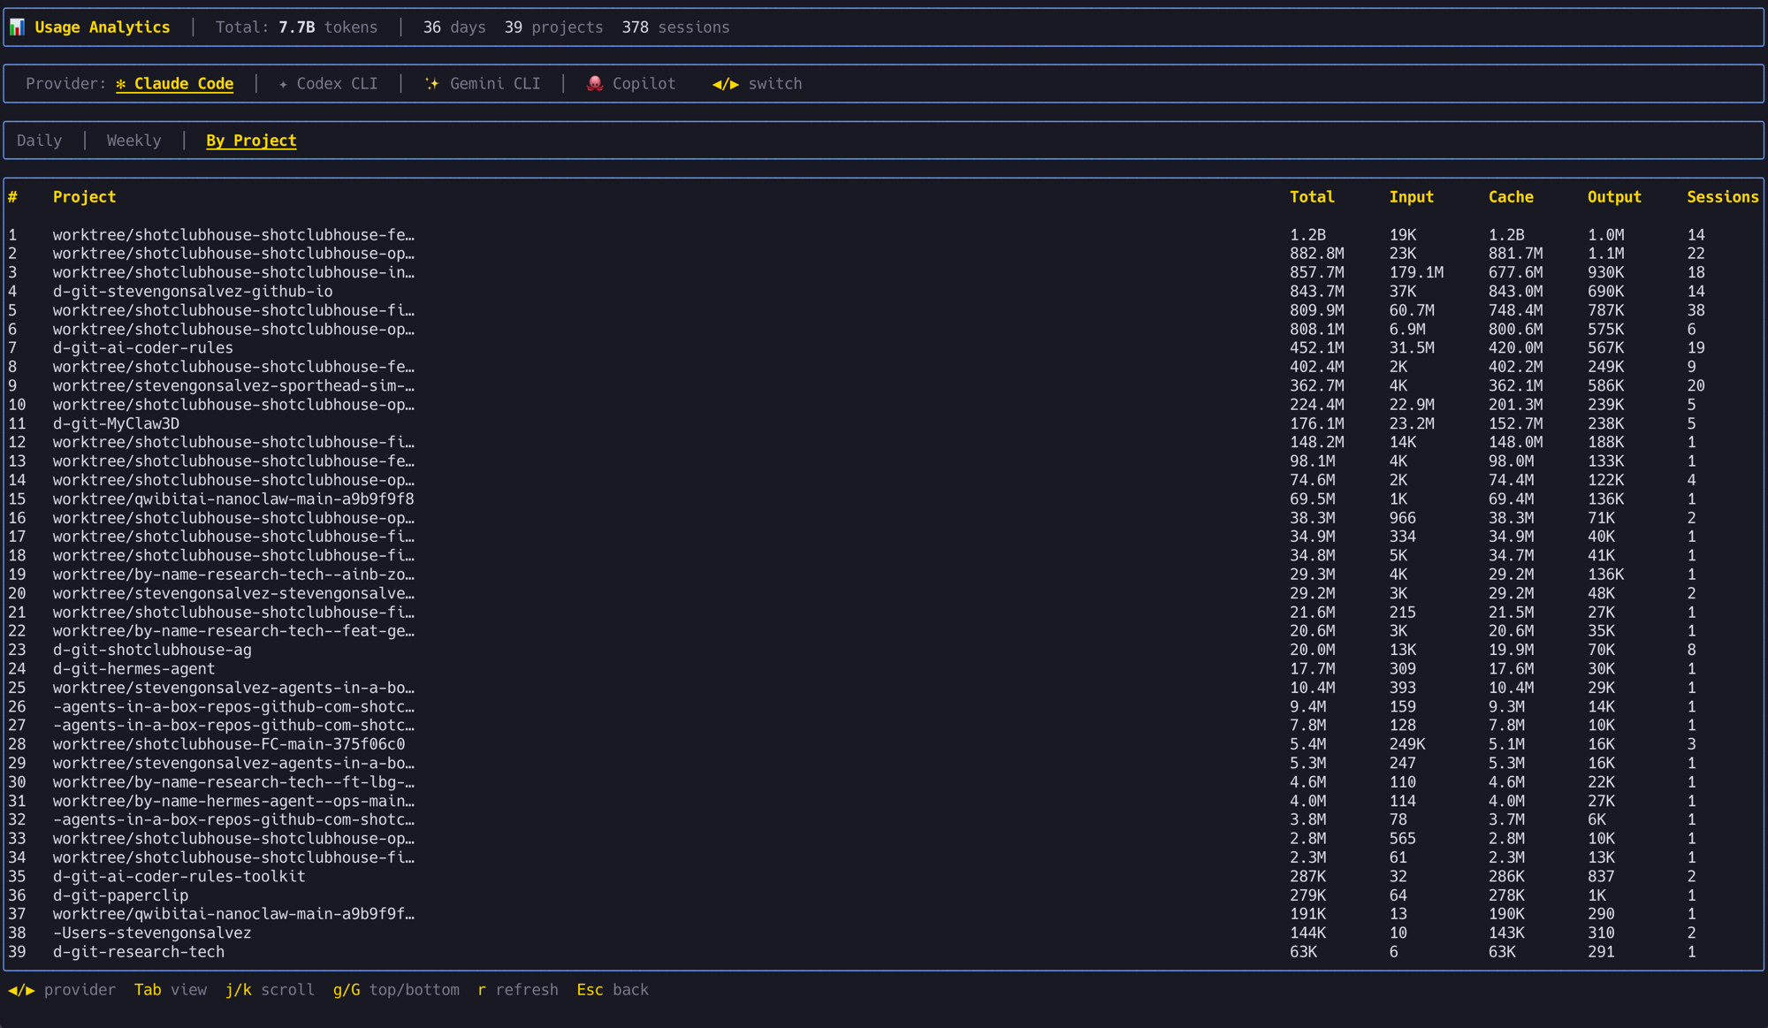Viewport: 1768px width, 1028px height.
Task: Click the switch arrows icon in provider bar
Action: point(726,83)
